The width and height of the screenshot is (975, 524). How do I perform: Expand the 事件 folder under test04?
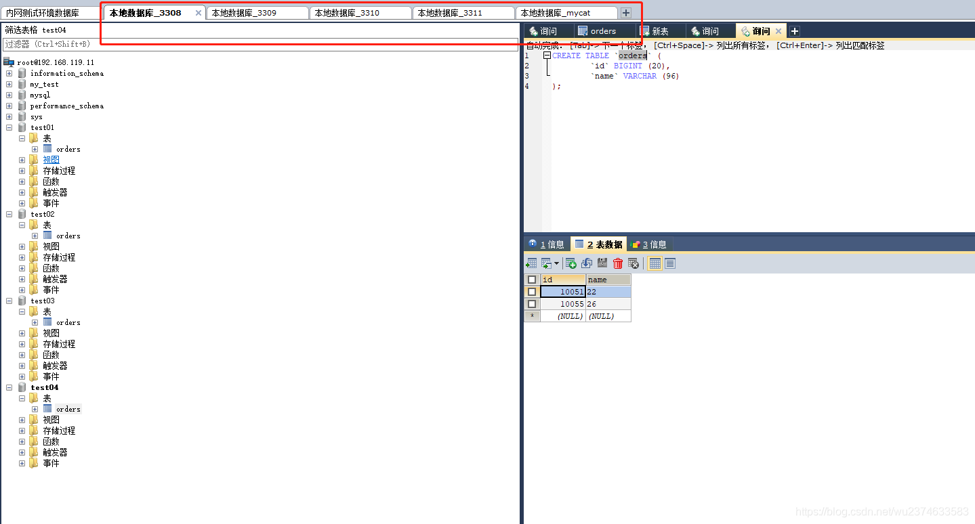click(22, 463)
